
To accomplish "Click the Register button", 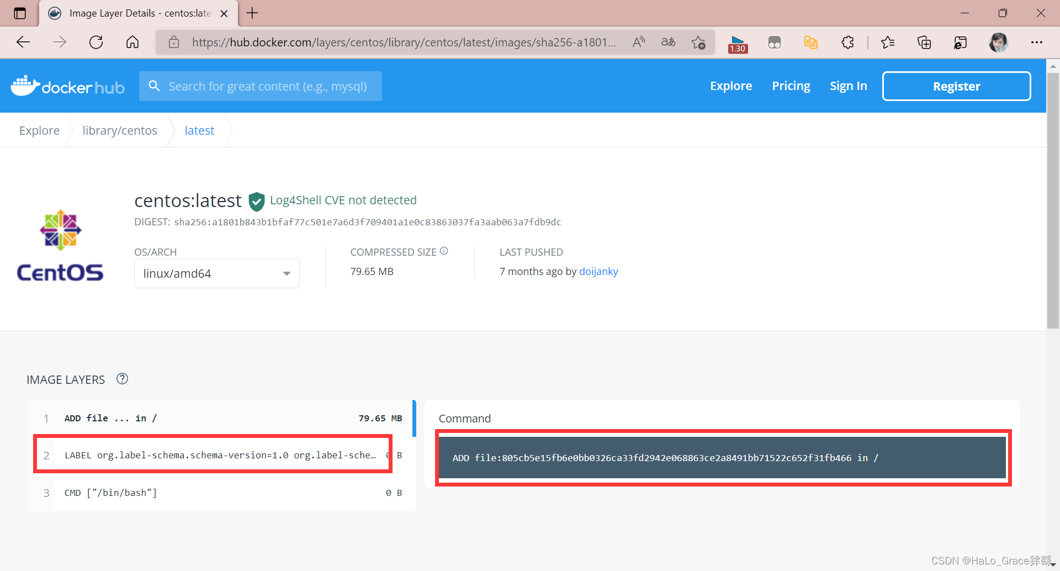I will [956, 86].
